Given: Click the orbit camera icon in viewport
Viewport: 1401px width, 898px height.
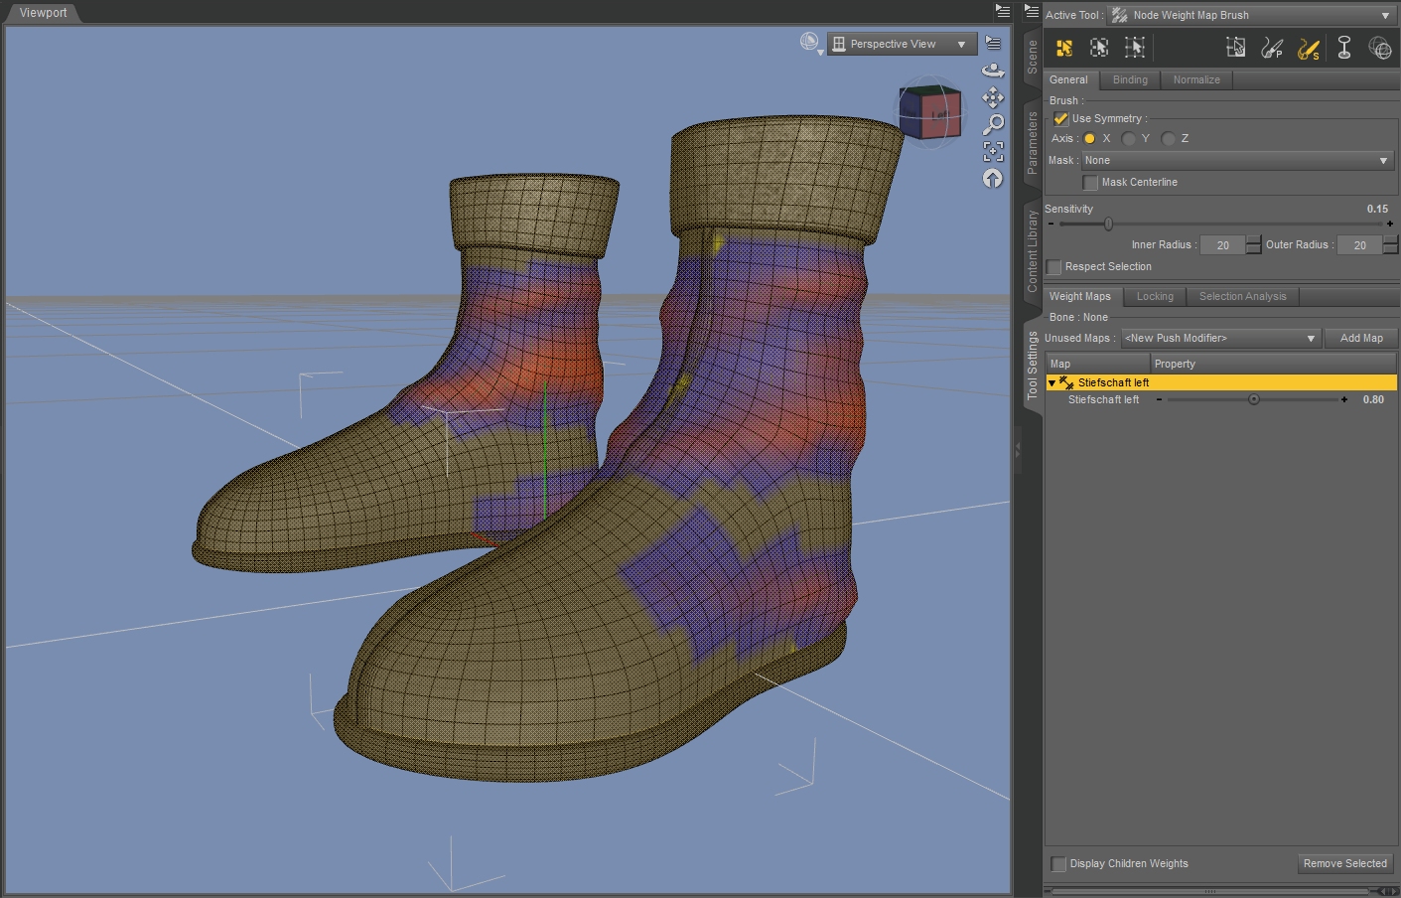Looking at the screenshot, I should (x=993, y=71).
